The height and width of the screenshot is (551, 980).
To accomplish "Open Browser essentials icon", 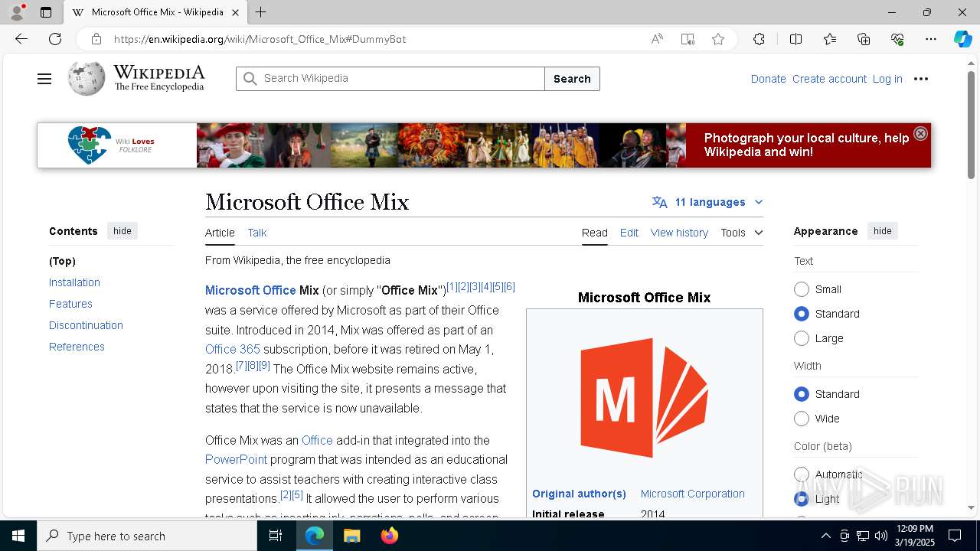I will pos(897,39).
